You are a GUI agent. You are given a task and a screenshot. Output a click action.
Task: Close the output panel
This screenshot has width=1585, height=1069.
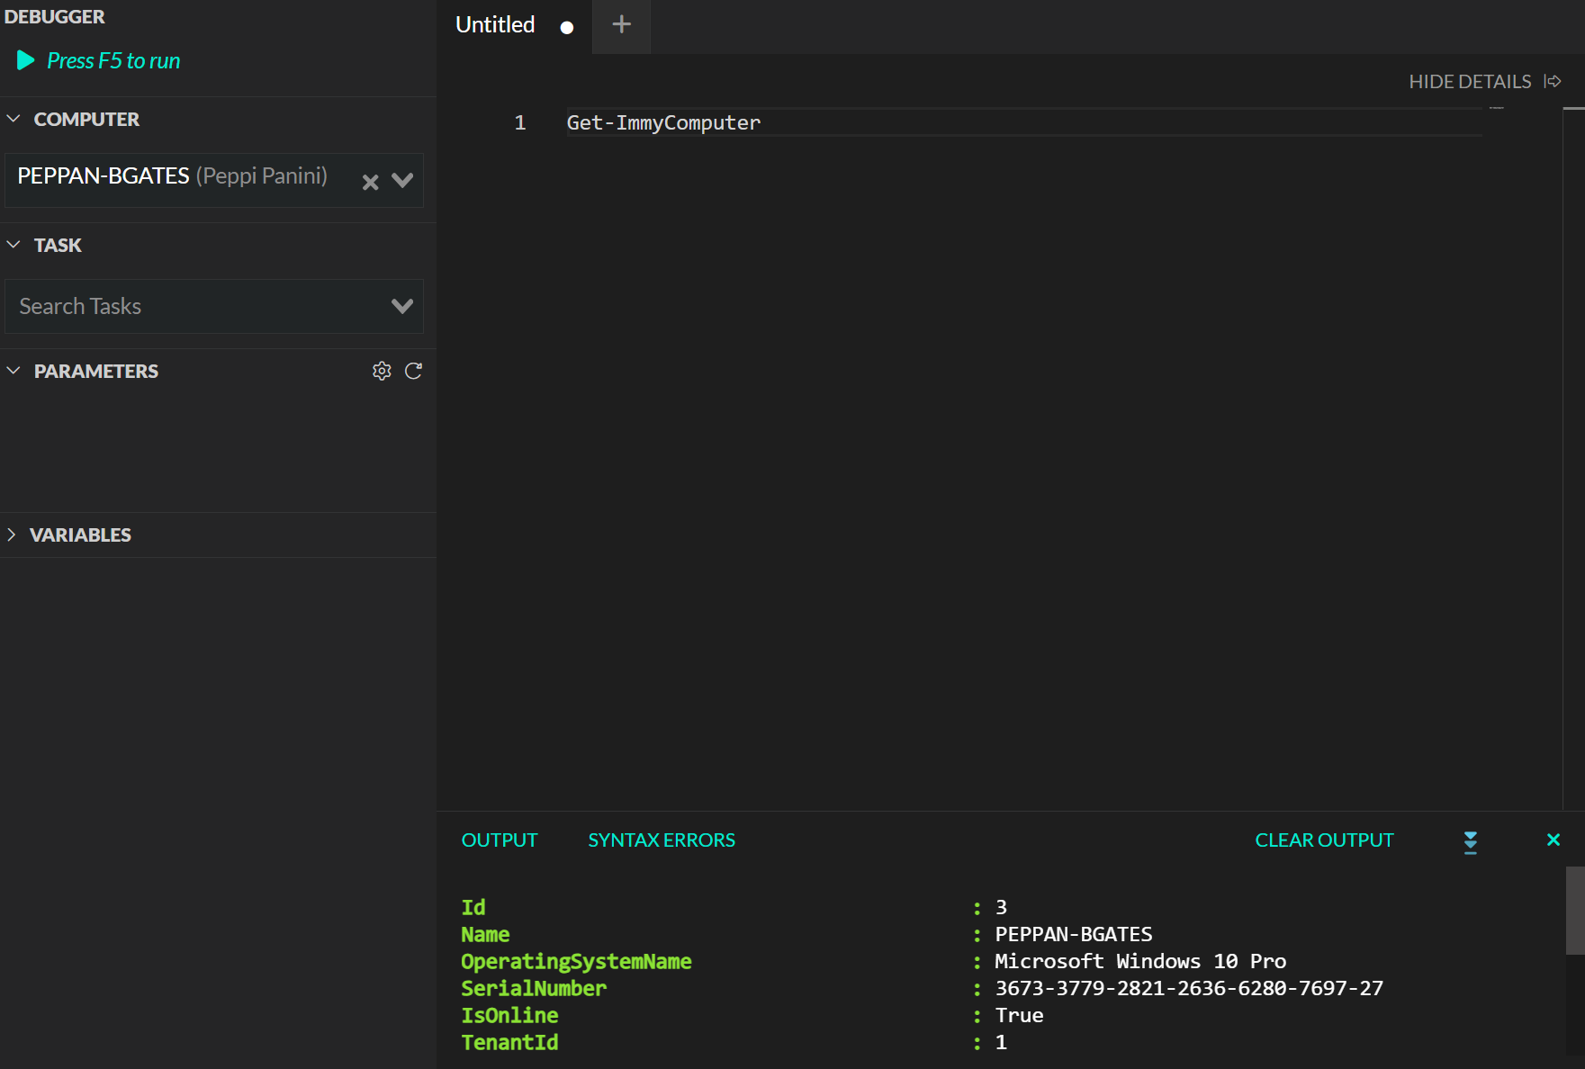click(x=1553, y=840)
